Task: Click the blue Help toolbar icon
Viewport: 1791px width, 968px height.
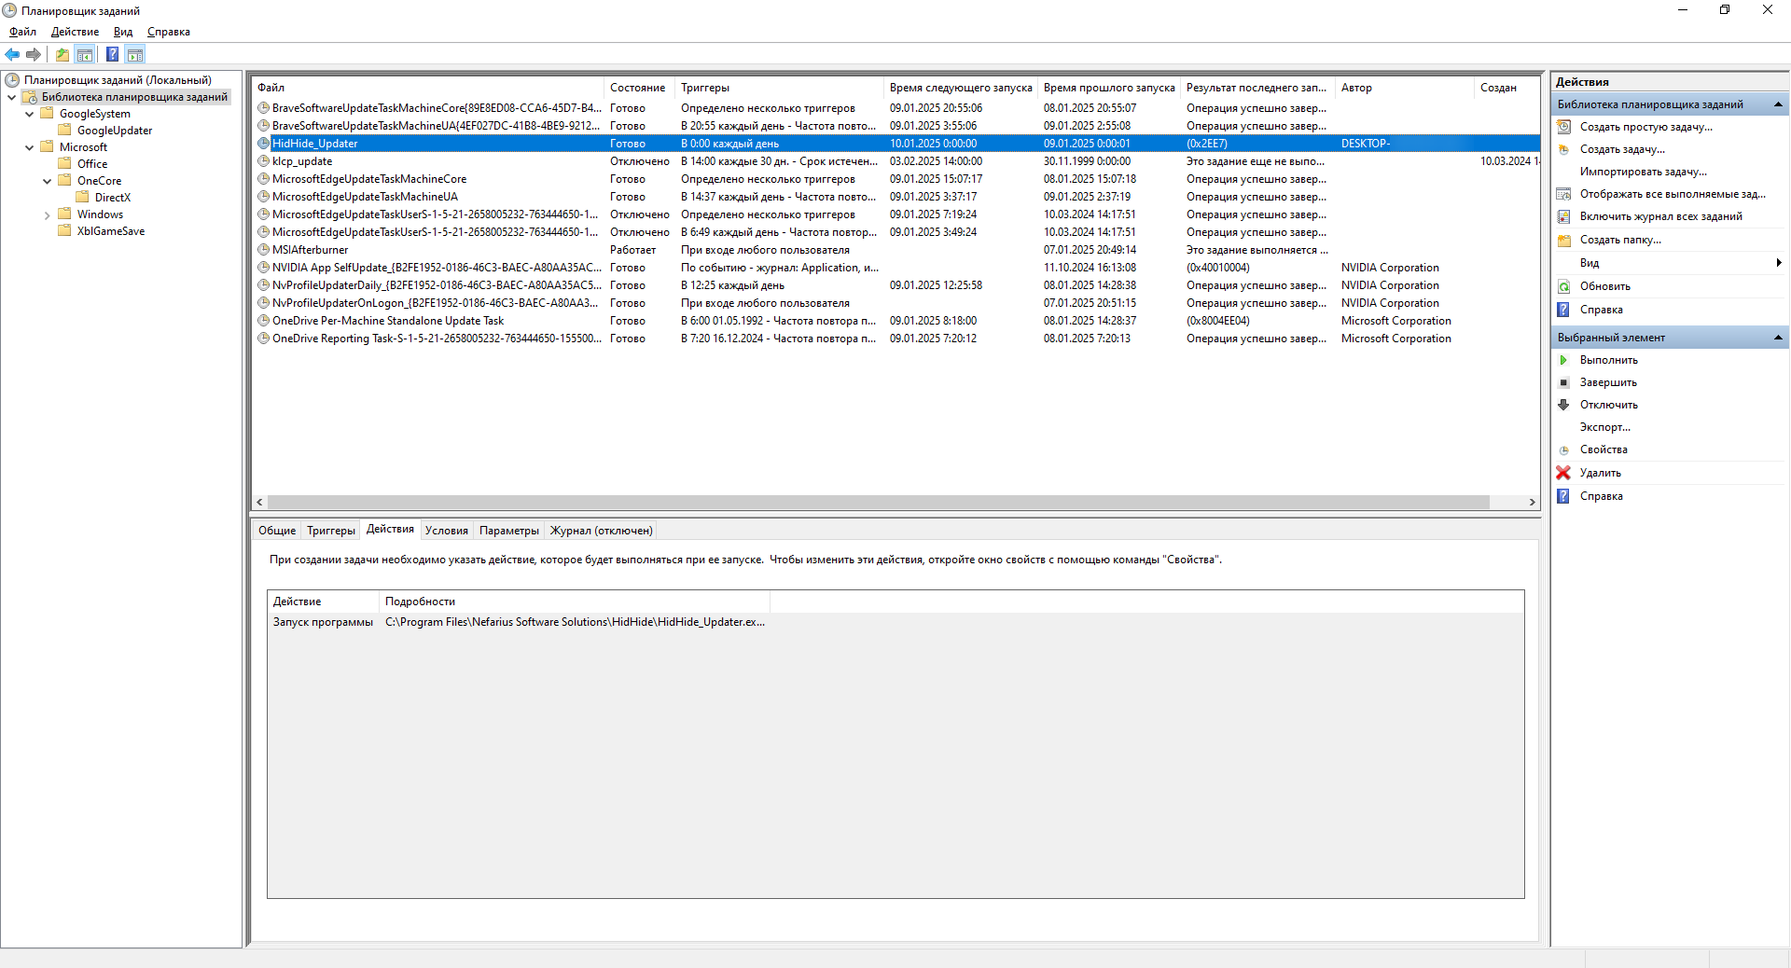Action: click(112, 55)
